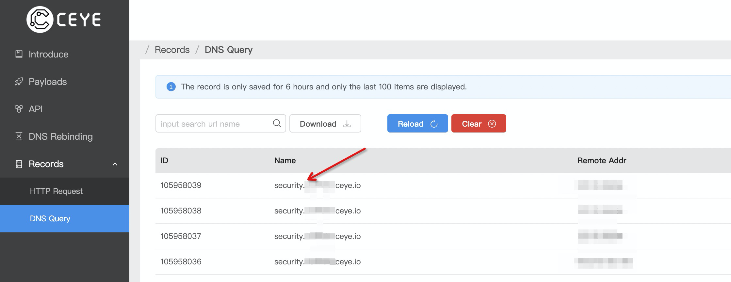Click the Records list icon
The image size is (731, 282).
19,164
